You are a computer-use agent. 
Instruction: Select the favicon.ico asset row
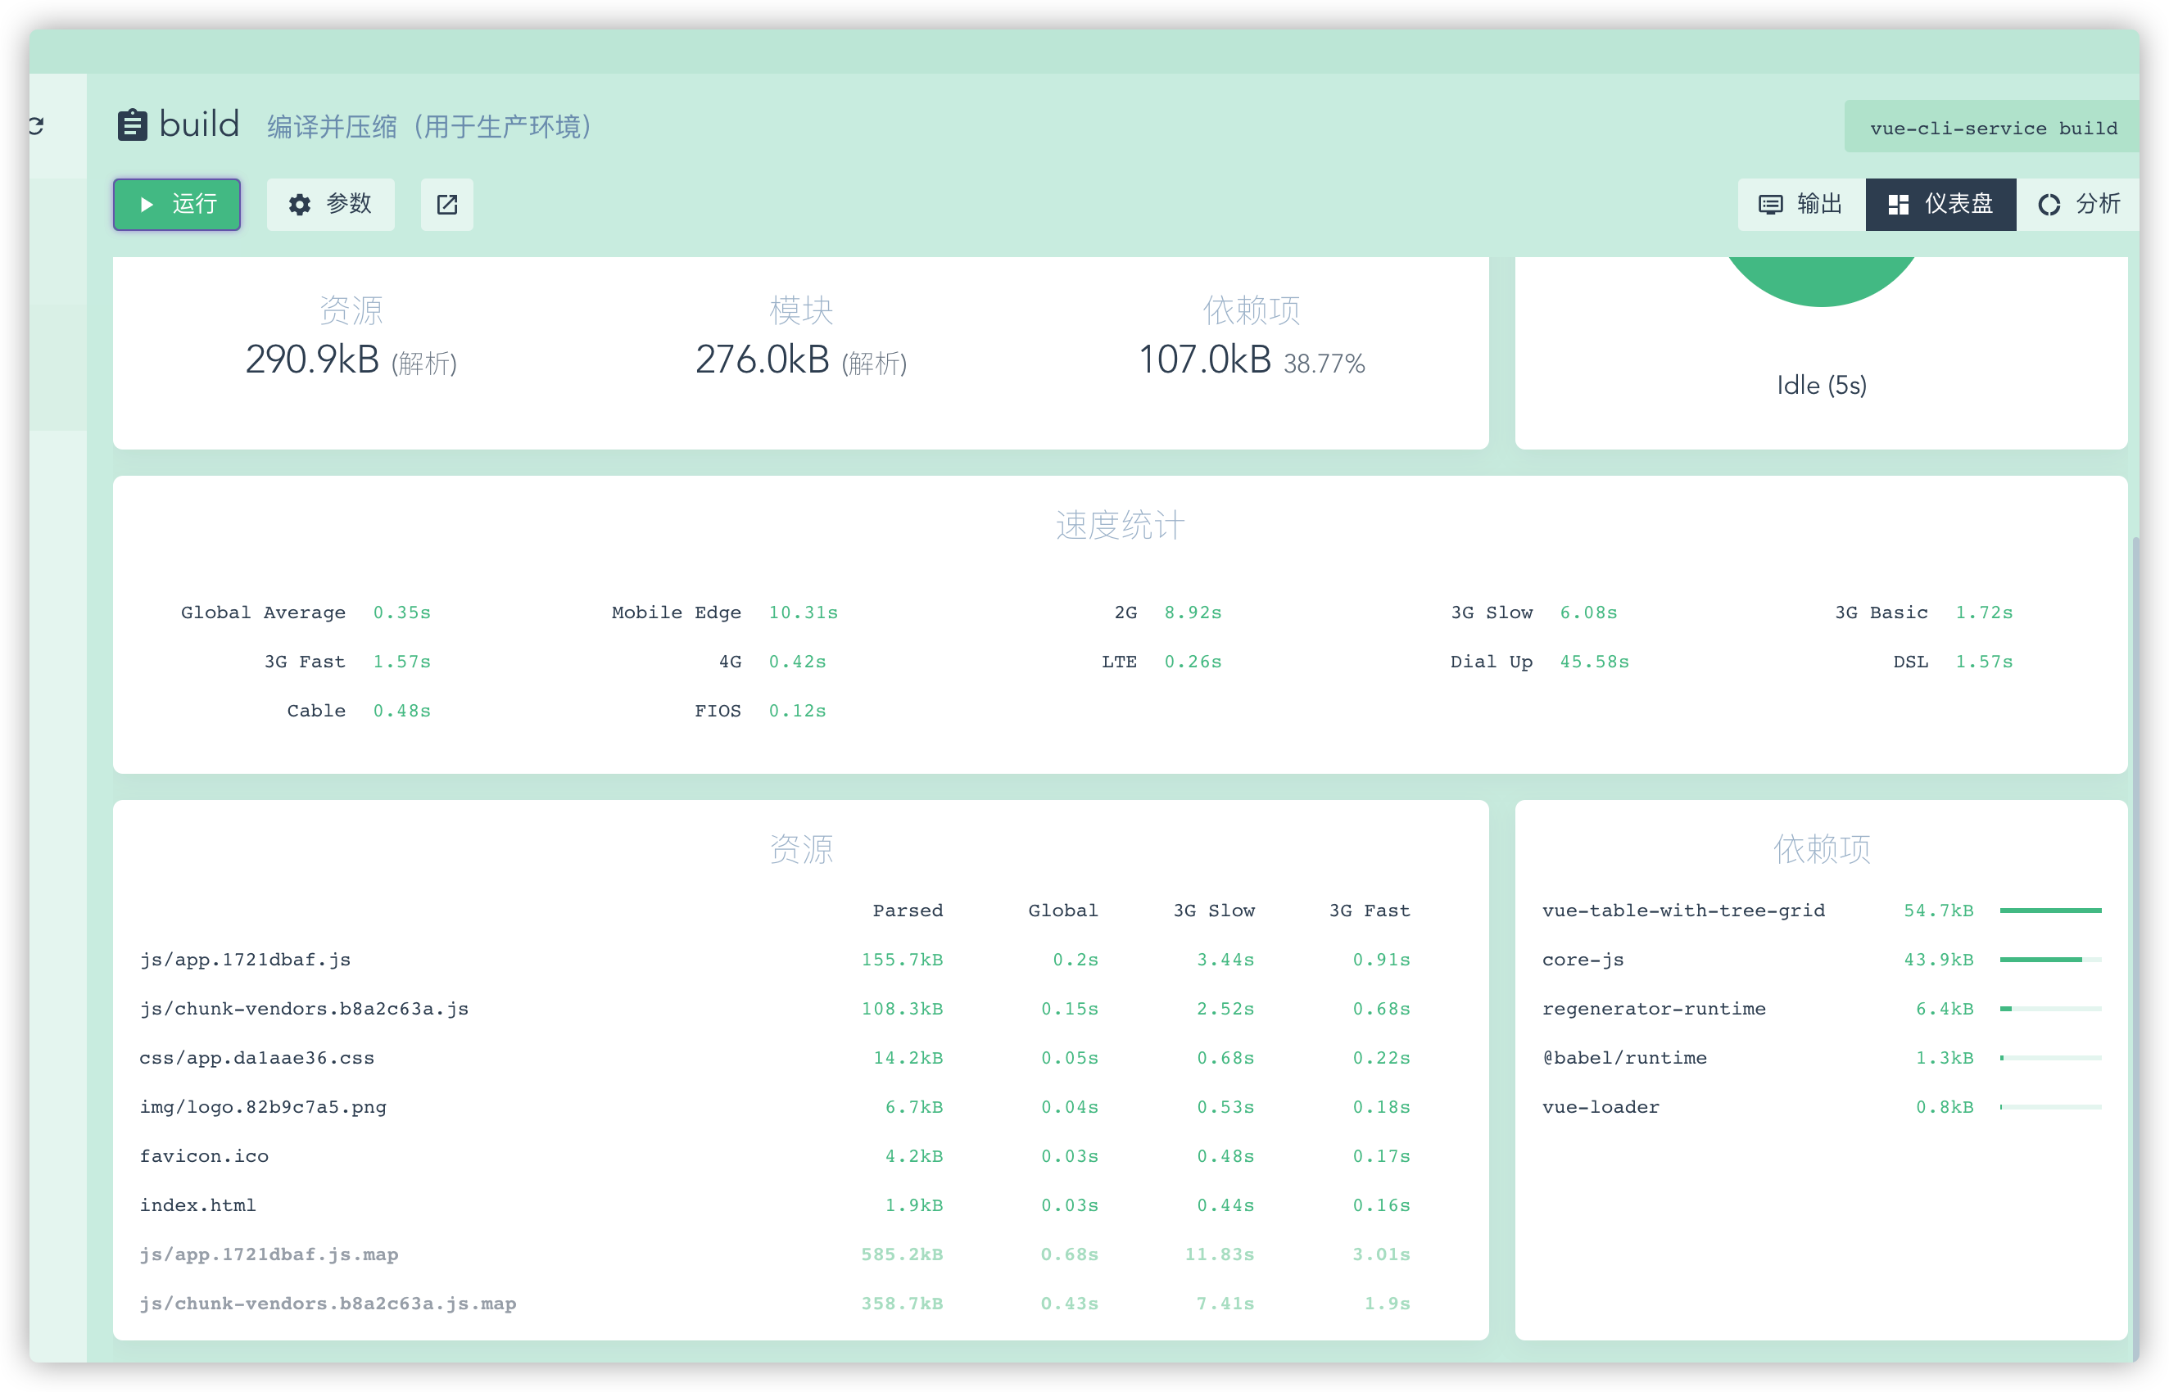(800, 1156)
